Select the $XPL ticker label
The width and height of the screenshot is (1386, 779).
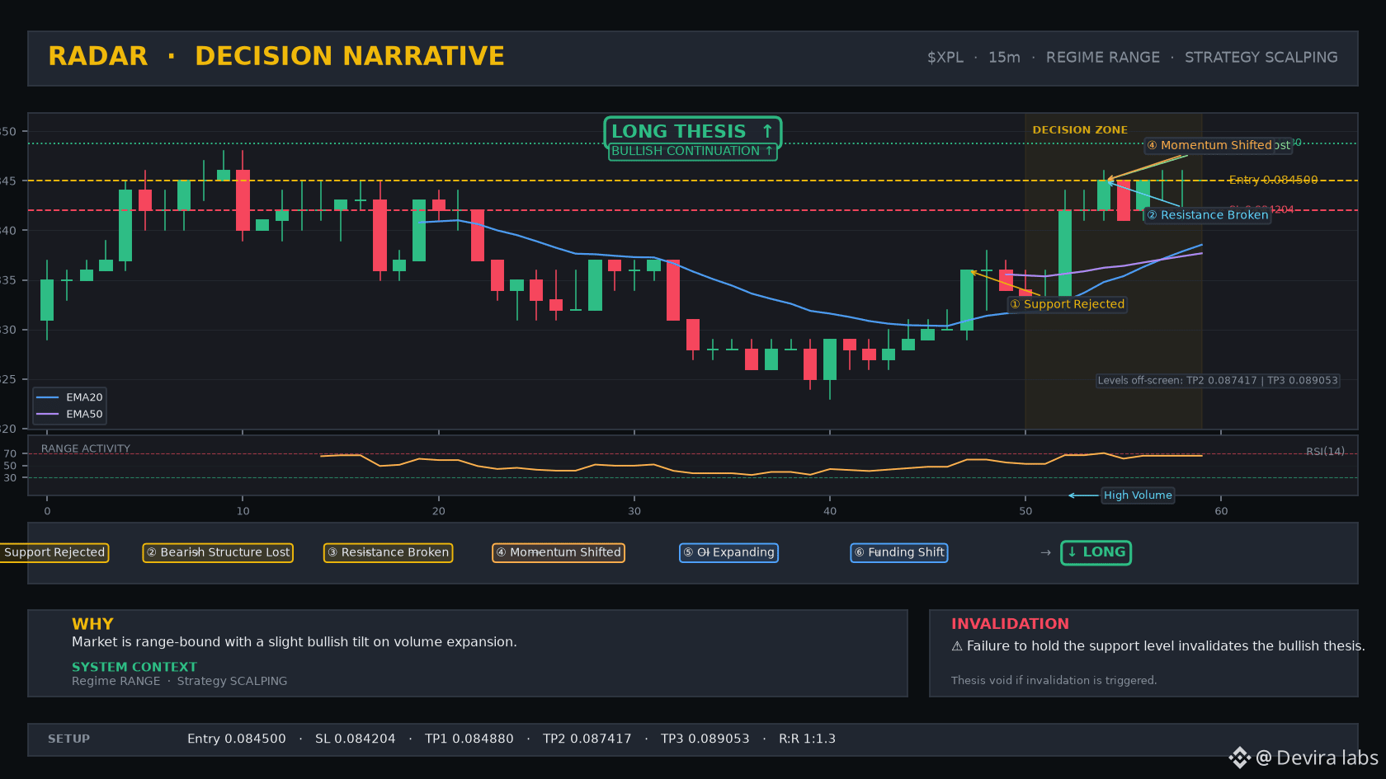945,57
